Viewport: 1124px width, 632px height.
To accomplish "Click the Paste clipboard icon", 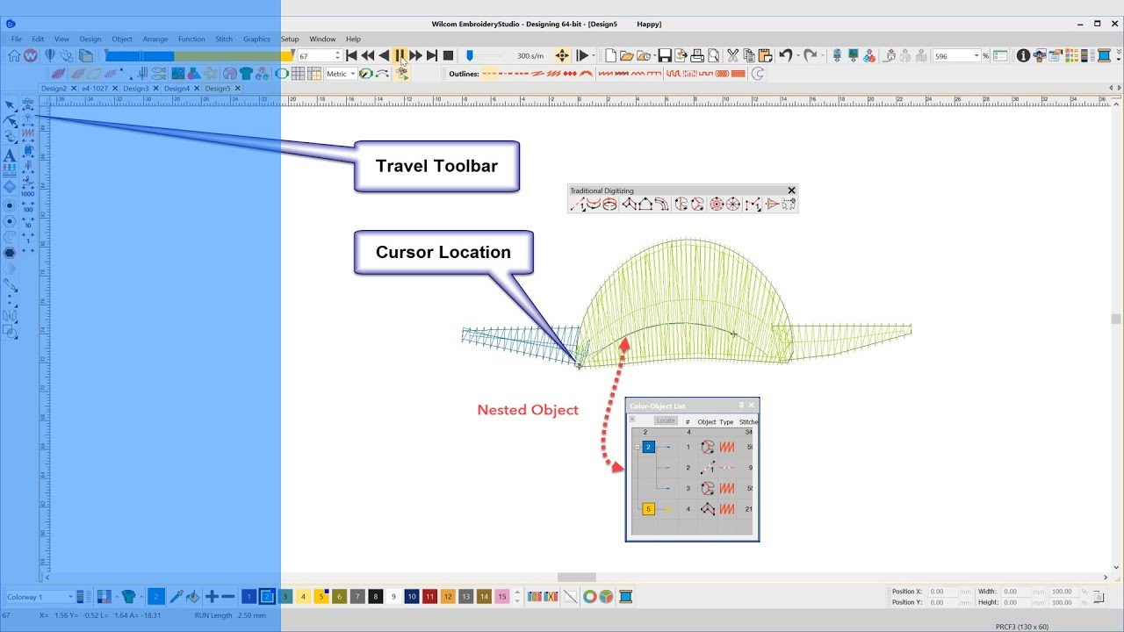I will point(765,55).
